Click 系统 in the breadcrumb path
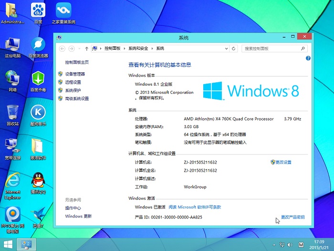This screenshot has width=334, height=251. point(160,48)
